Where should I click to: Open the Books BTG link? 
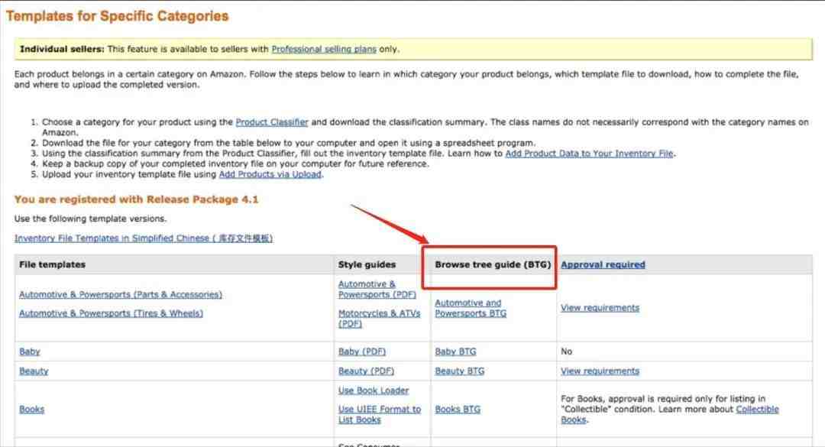coord(458,410)
